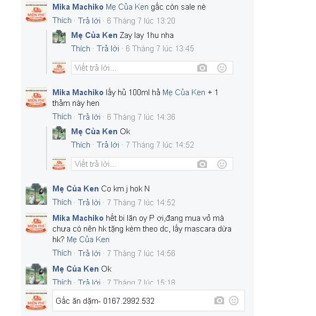Like the 'Co km j hok N' comment
Screen dimensions: 316x316
[x=62, y=202]
